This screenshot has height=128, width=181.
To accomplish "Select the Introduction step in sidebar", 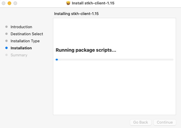I will [x=21, y=27].
